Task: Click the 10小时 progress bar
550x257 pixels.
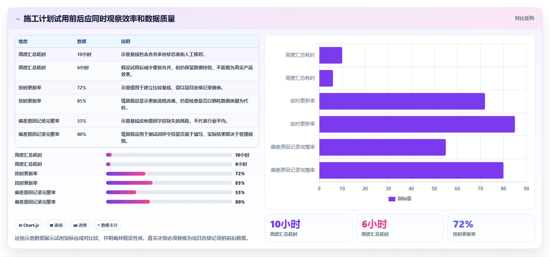Action: tap(169, 155)
